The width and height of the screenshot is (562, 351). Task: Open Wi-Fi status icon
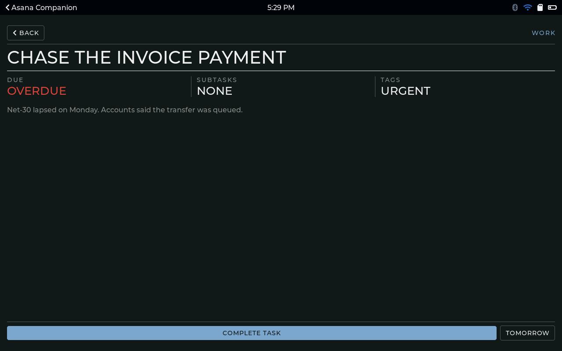click(528, 7)
